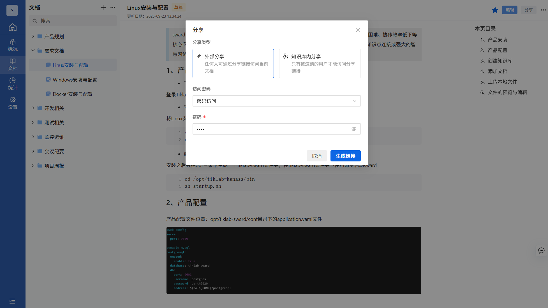This screenshot has height=308, width=548.
Task: Go to the 概况 overview section
Action: click(13, 45)
